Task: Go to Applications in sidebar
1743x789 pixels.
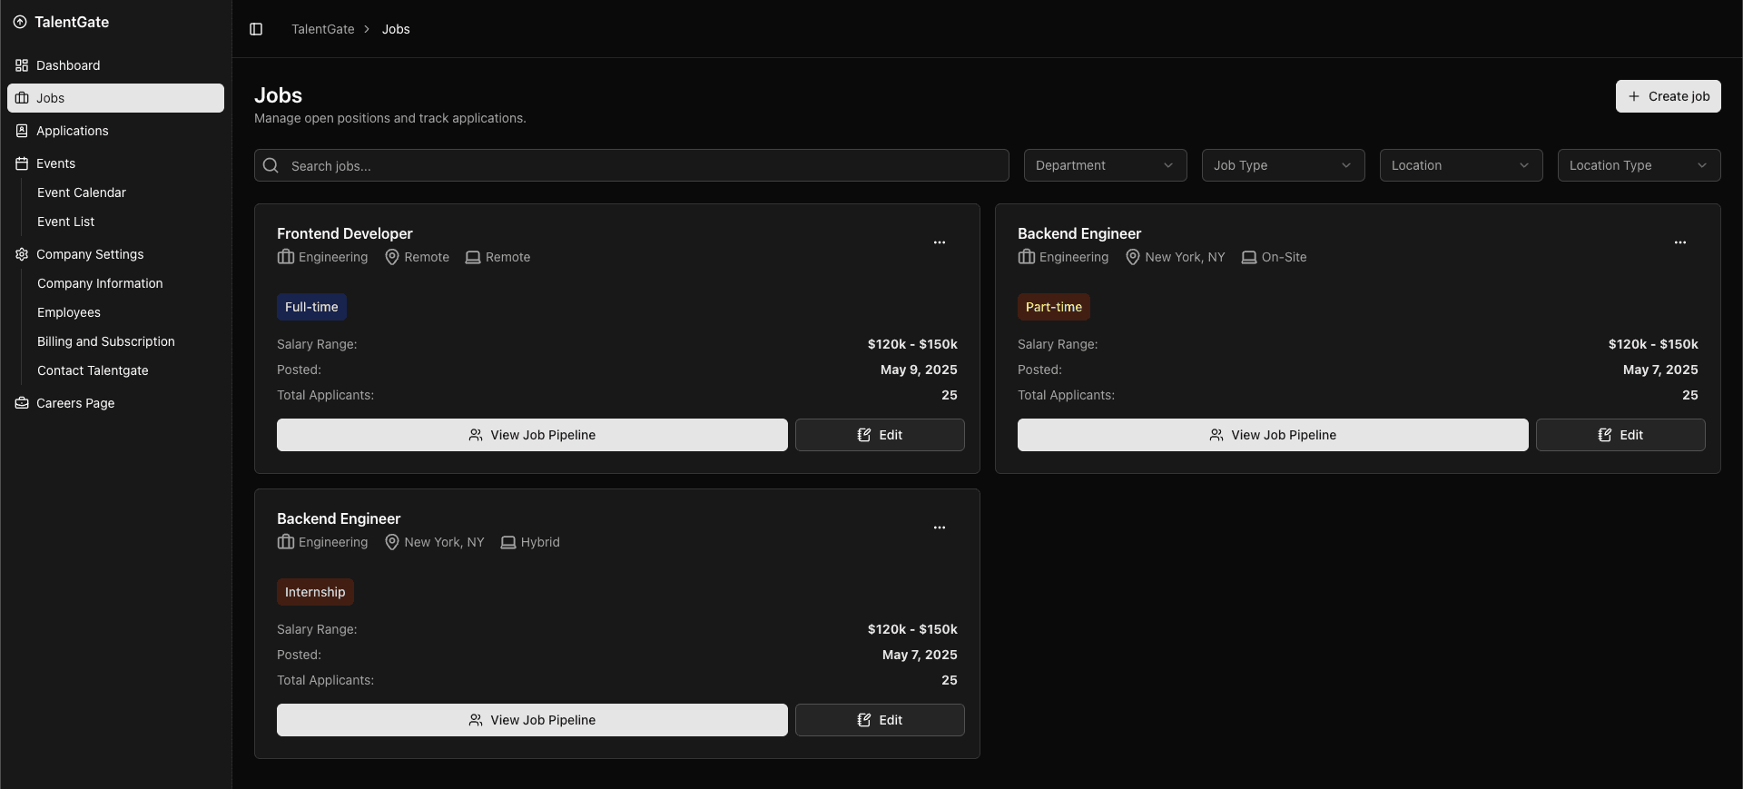Action: [73, 131]
